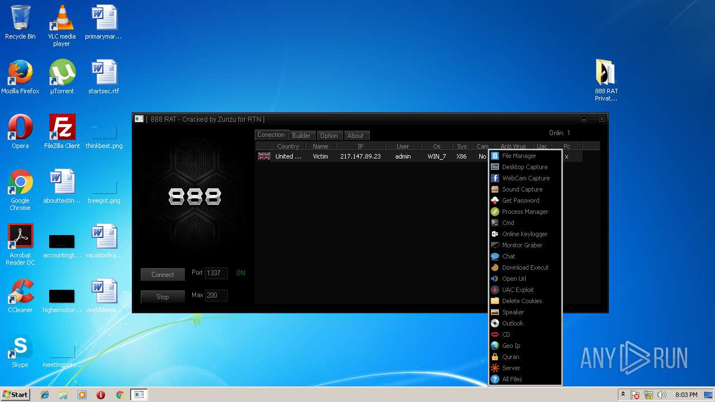Select VLC media player desktop icon
715x402 pixels.
tap(62, 26)
